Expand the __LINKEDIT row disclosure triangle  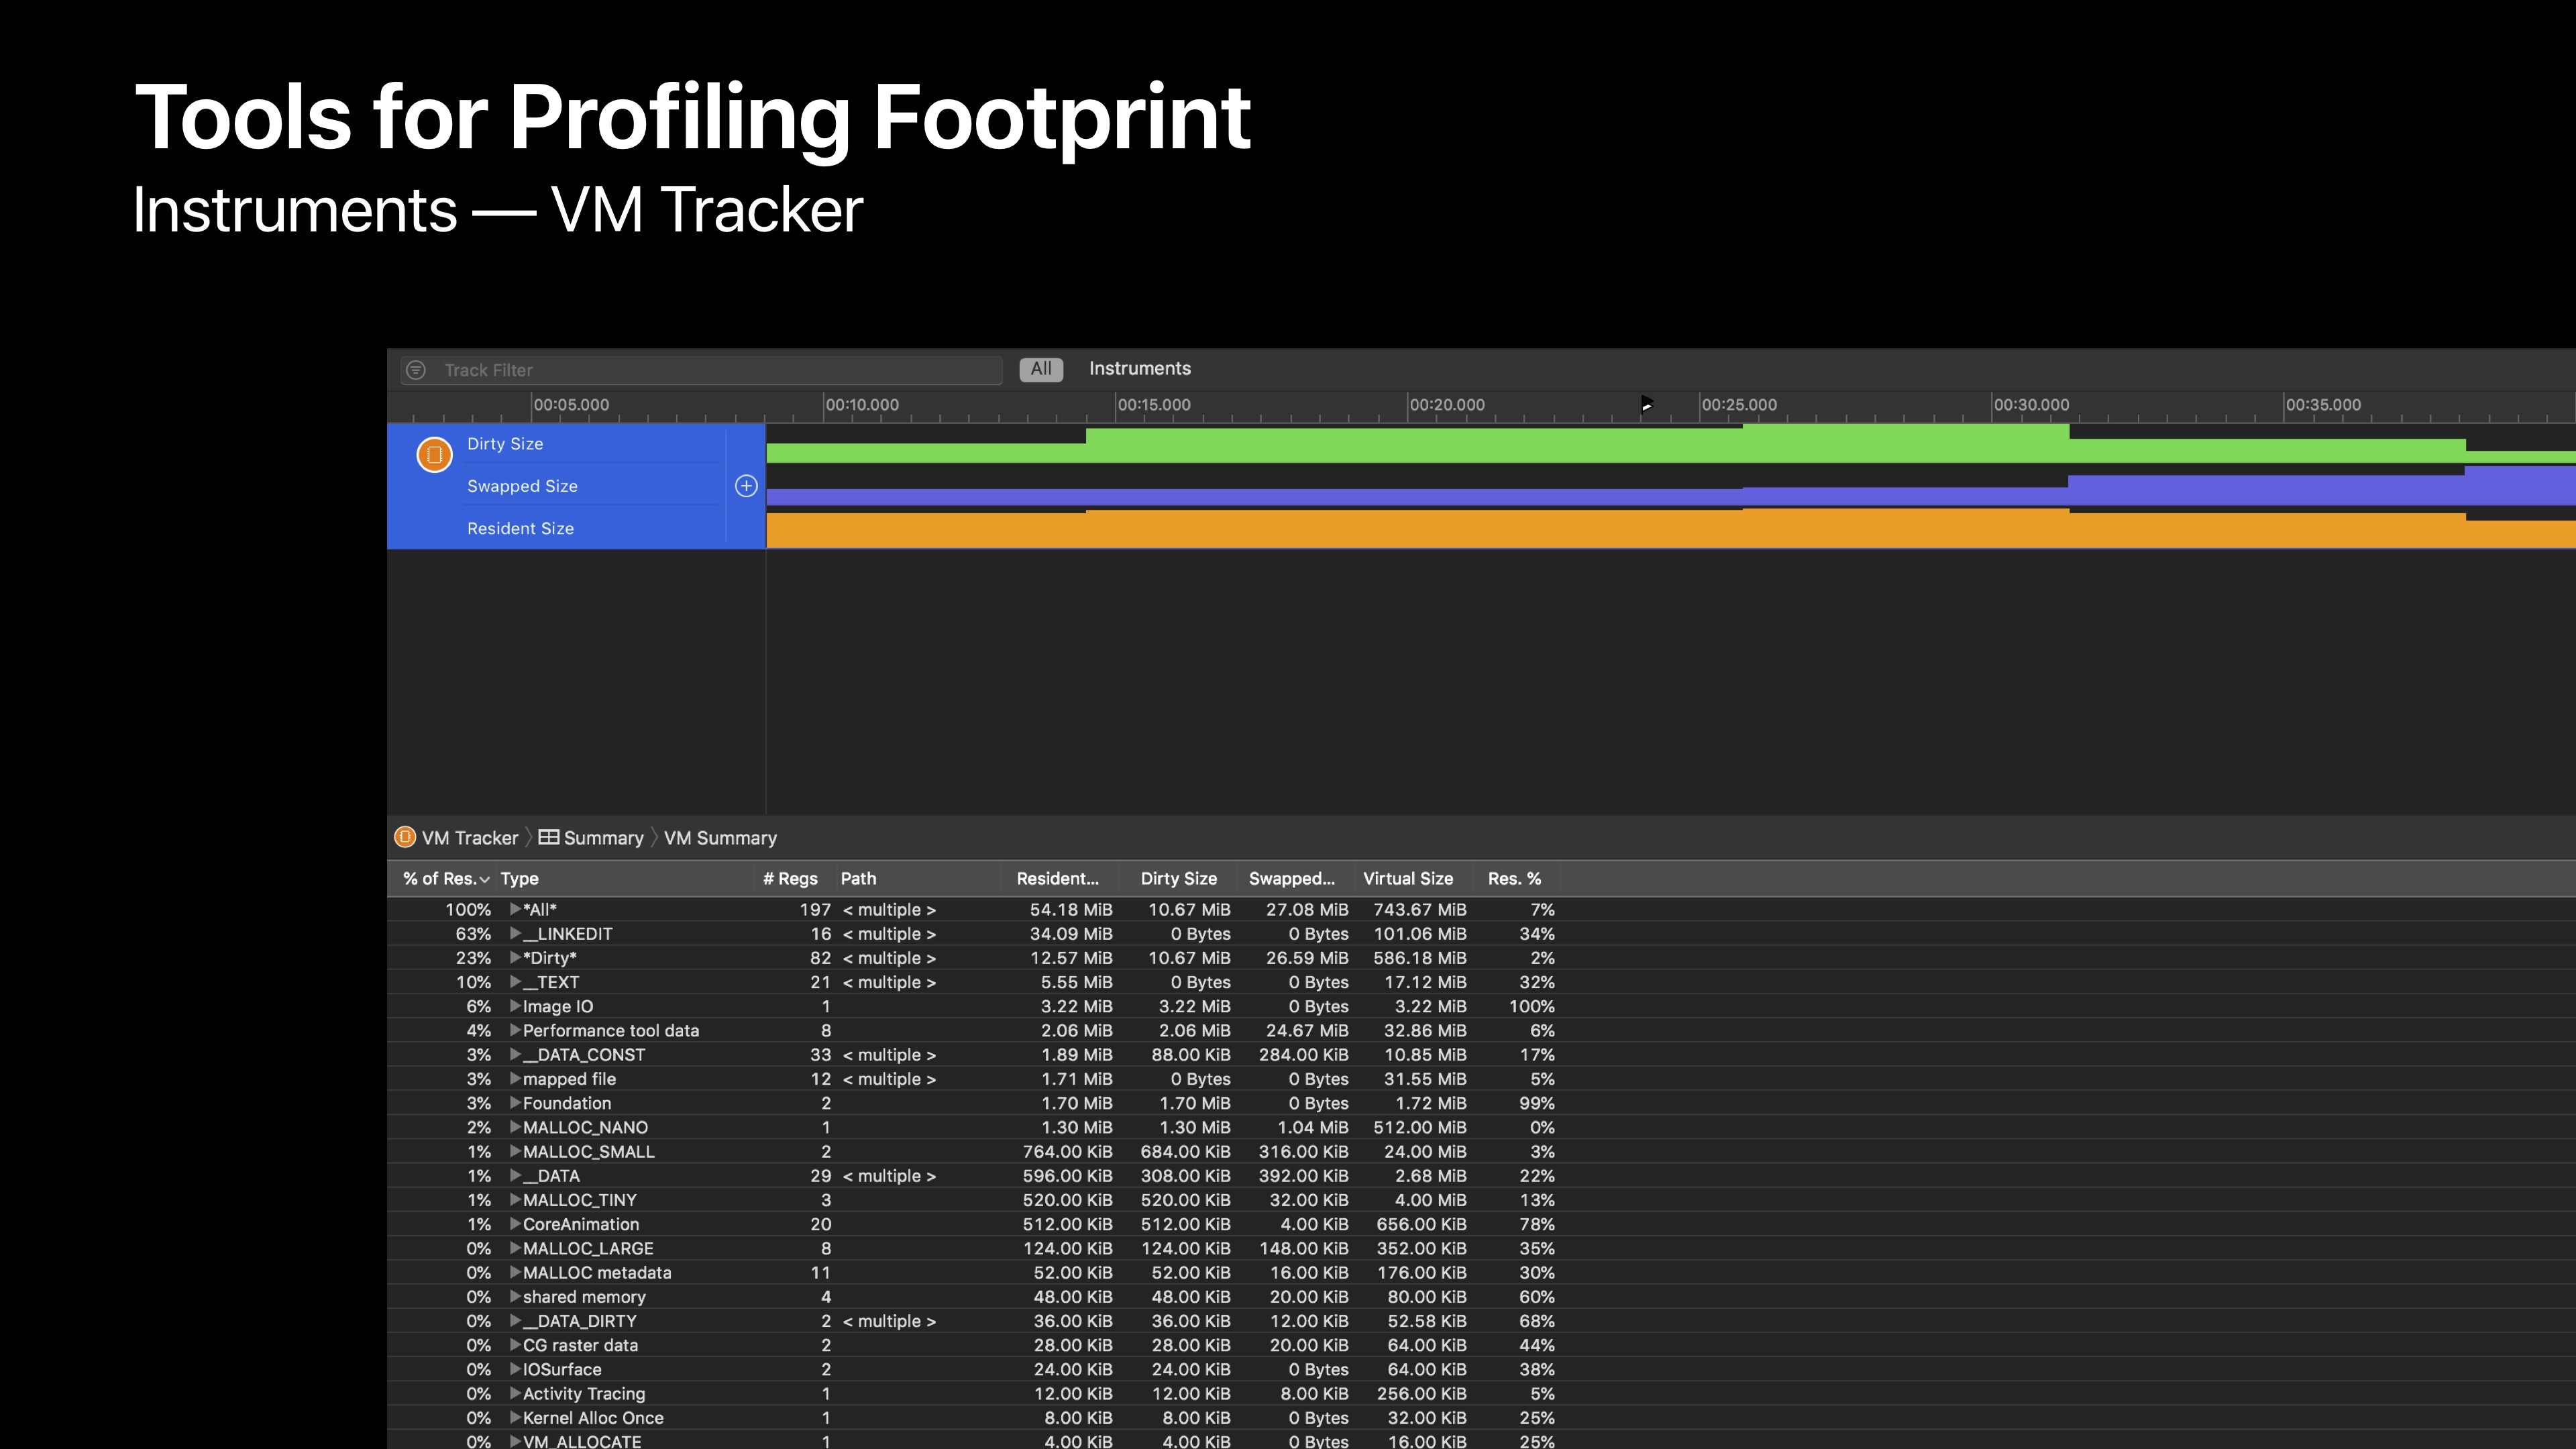click(x=515, y=933)
